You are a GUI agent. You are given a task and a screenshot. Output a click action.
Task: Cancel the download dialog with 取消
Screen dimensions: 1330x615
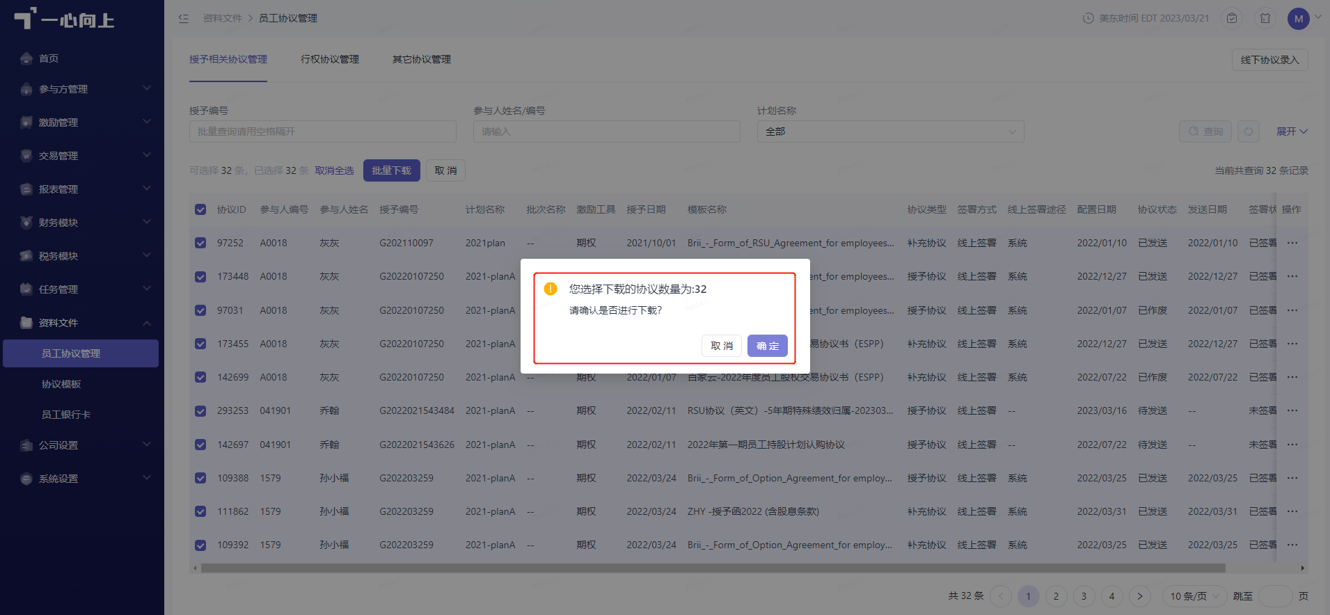[x=721, y=346]
